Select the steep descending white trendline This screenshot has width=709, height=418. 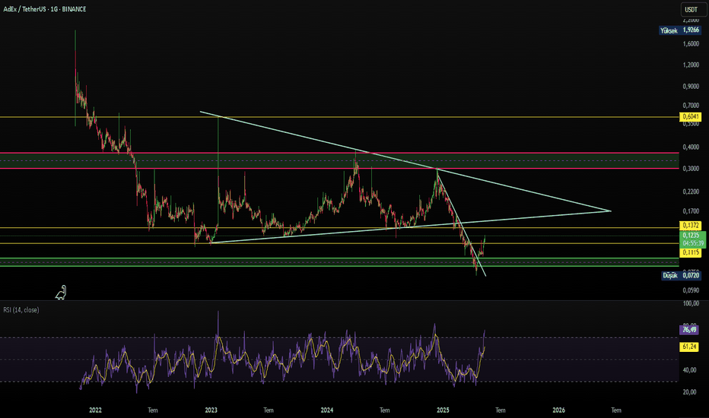461,223
